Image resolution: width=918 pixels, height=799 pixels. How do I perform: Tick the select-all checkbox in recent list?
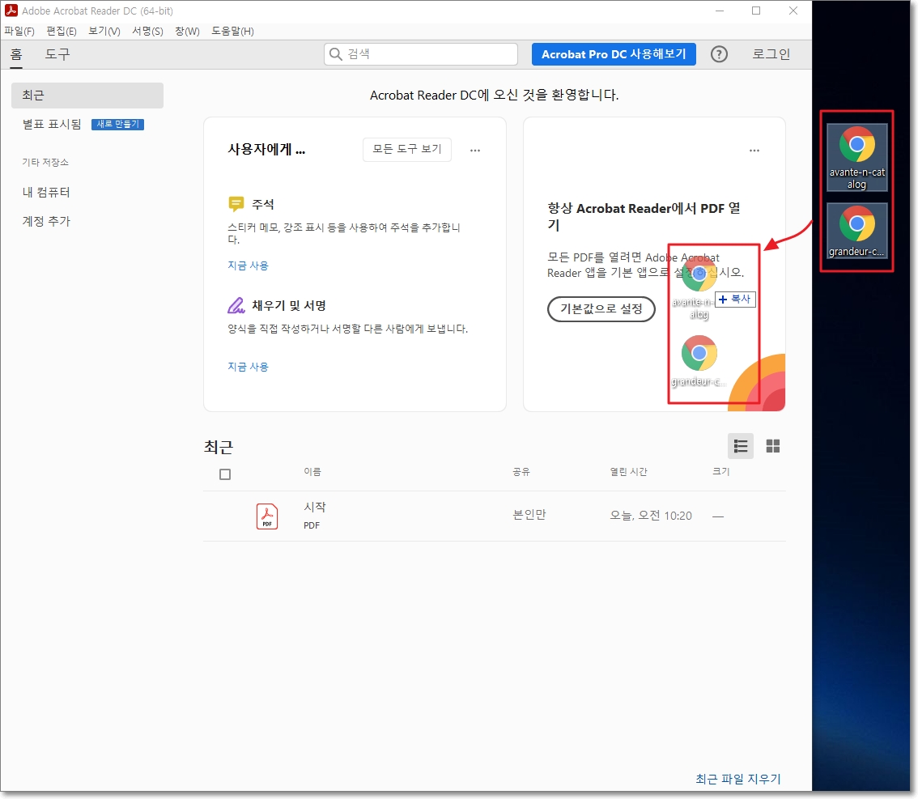225,474
